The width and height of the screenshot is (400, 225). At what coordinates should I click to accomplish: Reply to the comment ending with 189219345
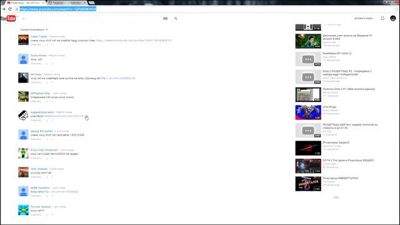pos(36,139)
